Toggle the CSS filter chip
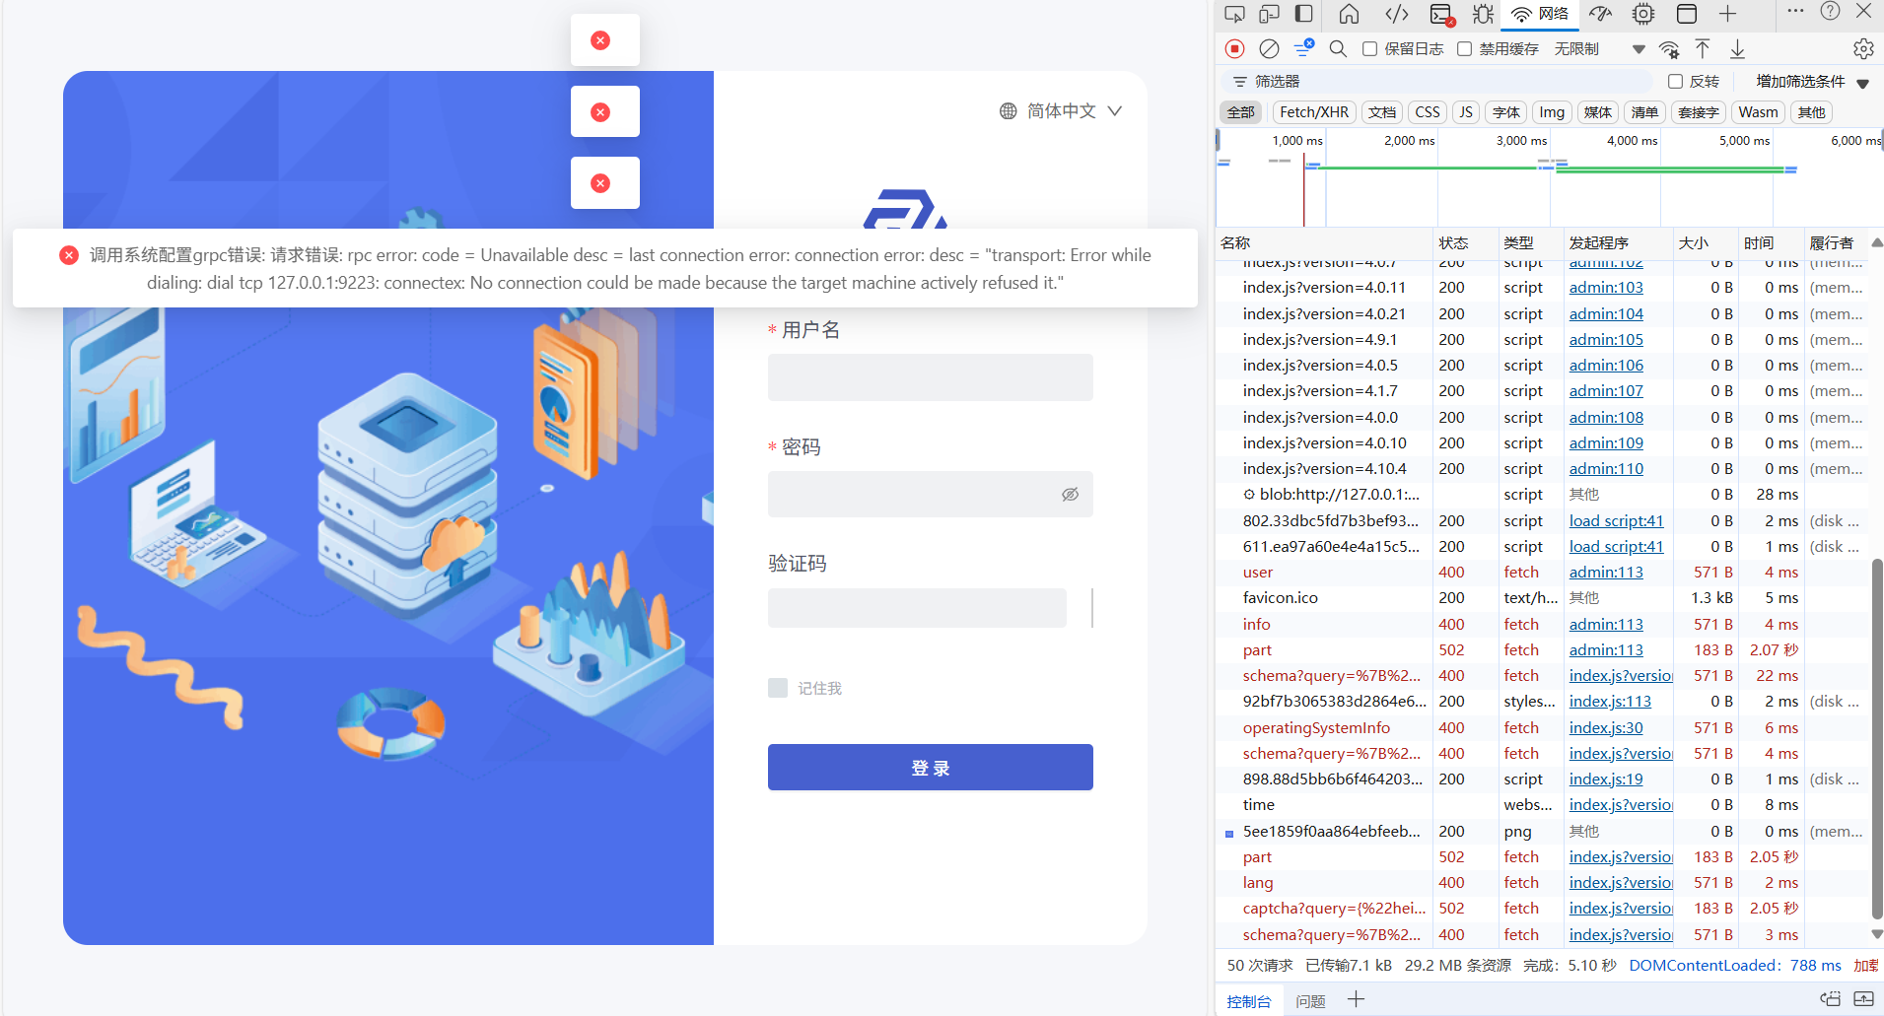The height and width of the screenshot is (1016, 1884). point(1427,112)
